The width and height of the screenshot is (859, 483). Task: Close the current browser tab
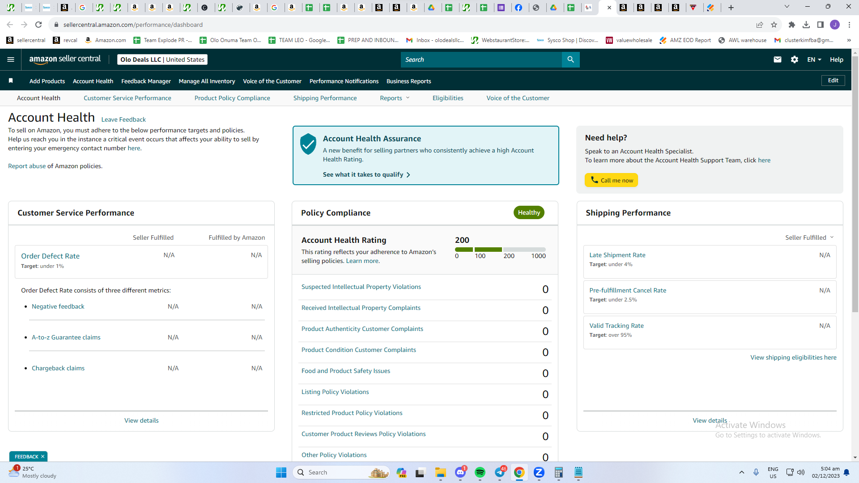[609, 8]
